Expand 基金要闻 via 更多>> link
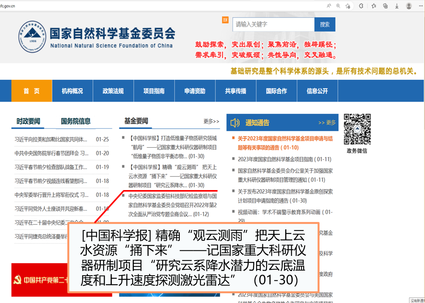425x303 pixels. click(x=211, y=122)
